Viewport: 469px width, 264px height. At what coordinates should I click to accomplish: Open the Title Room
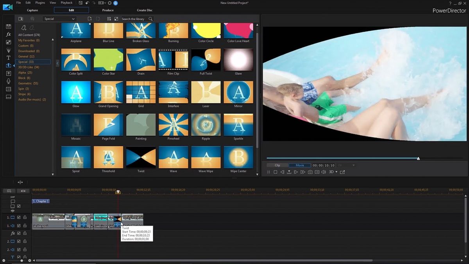pos(8,57)
